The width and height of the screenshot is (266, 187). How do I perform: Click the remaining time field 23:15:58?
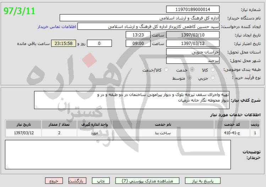pyautogui.click(x=64, y=43)
